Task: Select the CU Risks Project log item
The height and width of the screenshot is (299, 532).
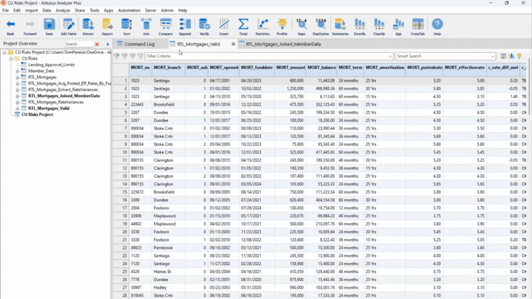Action: click(x=37, y=114)
